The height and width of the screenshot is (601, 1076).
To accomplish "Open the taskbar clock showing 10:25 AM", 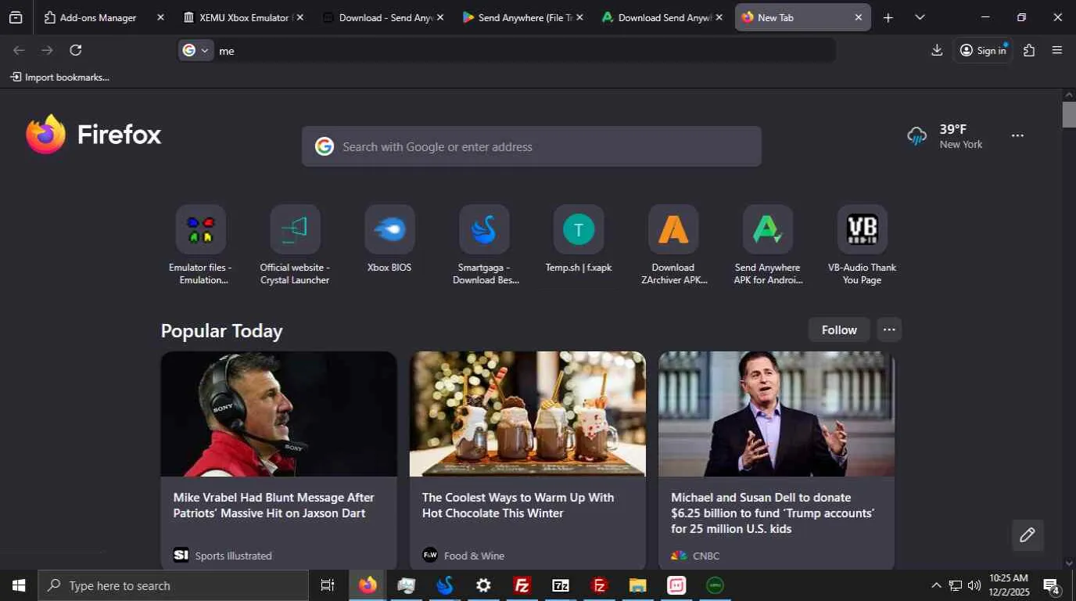I will (x=1009, y=585).
